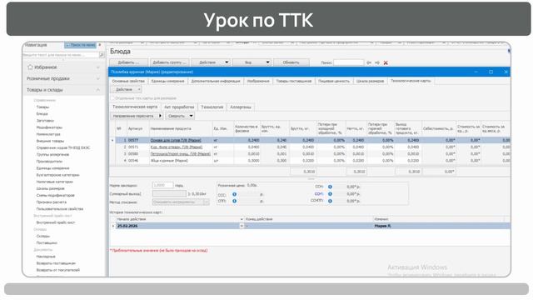This screenshot has width=533, height=300.
Task: Click the info icon in the СОН row
Action: (x=330, y=194)
